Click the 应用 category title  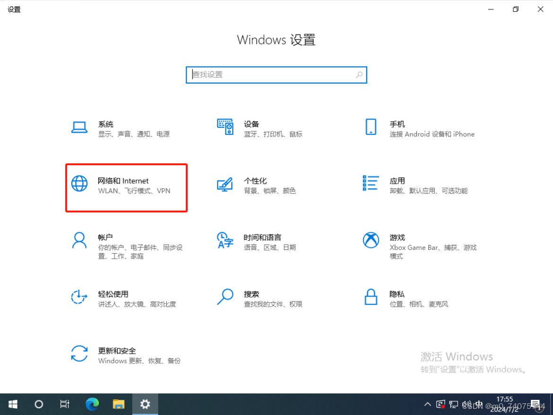tap(397, 181)
